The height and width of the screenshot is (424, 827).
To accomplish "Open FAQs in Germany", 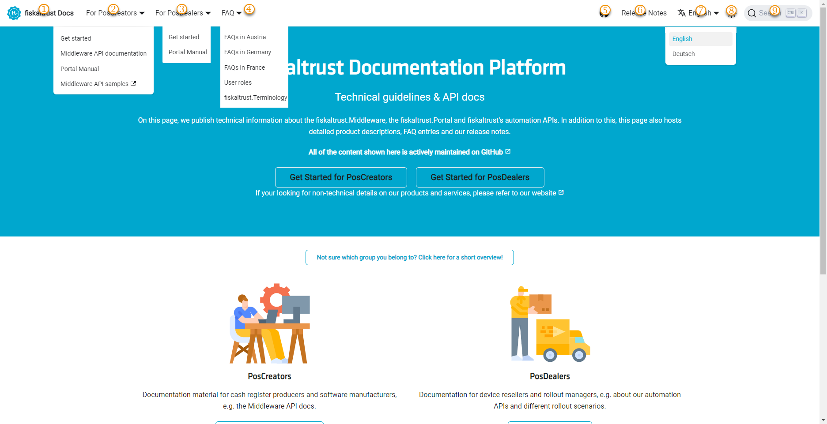I will 248,52.
